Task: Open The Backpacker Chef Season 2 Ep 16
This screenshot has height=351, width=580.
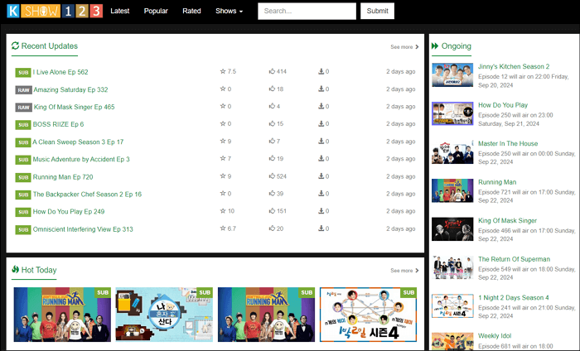Action: pos(87,195)
